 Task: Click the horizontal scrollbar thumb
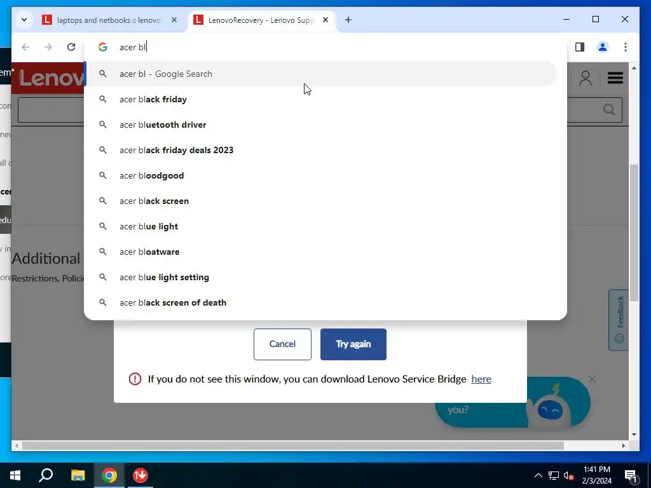coord(293,445)
